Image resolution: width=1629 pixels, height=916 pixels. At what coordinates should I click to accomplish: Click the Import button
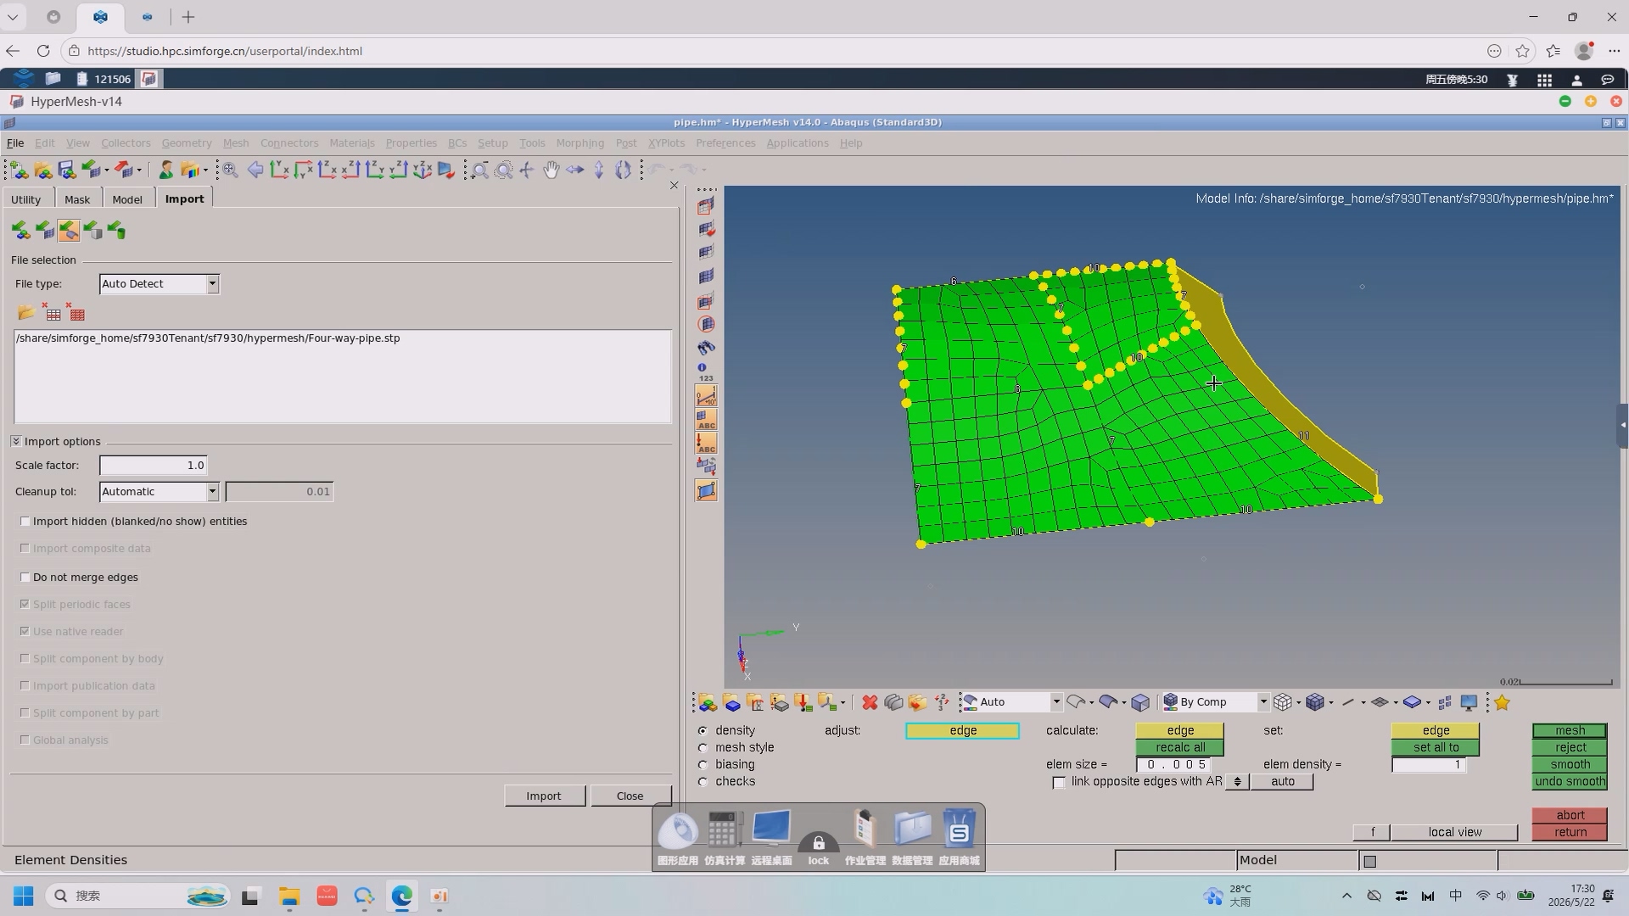click(544, 796)
